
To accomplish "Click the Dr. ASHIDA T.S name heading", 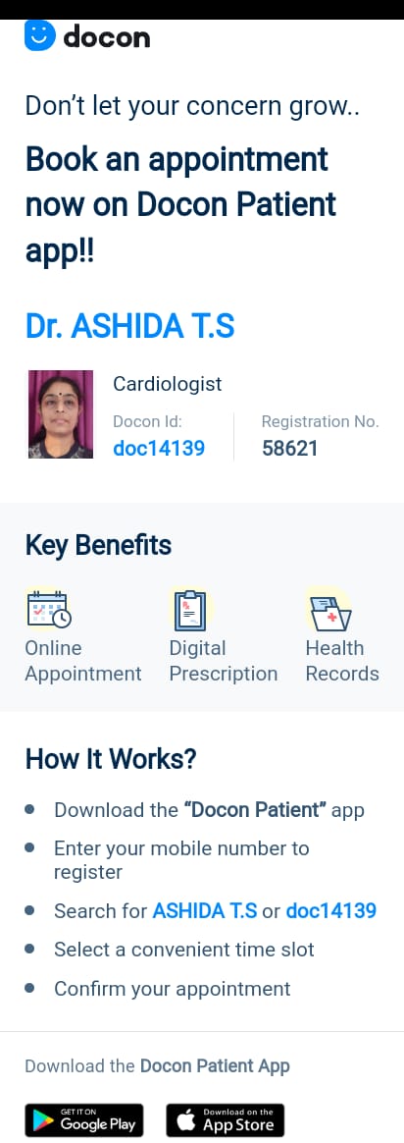I will [x=130, y=327].
